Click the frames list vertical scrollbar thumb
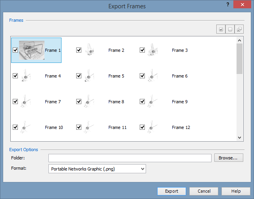The width and height of the screenshot is (254, 199). (239, 59)
